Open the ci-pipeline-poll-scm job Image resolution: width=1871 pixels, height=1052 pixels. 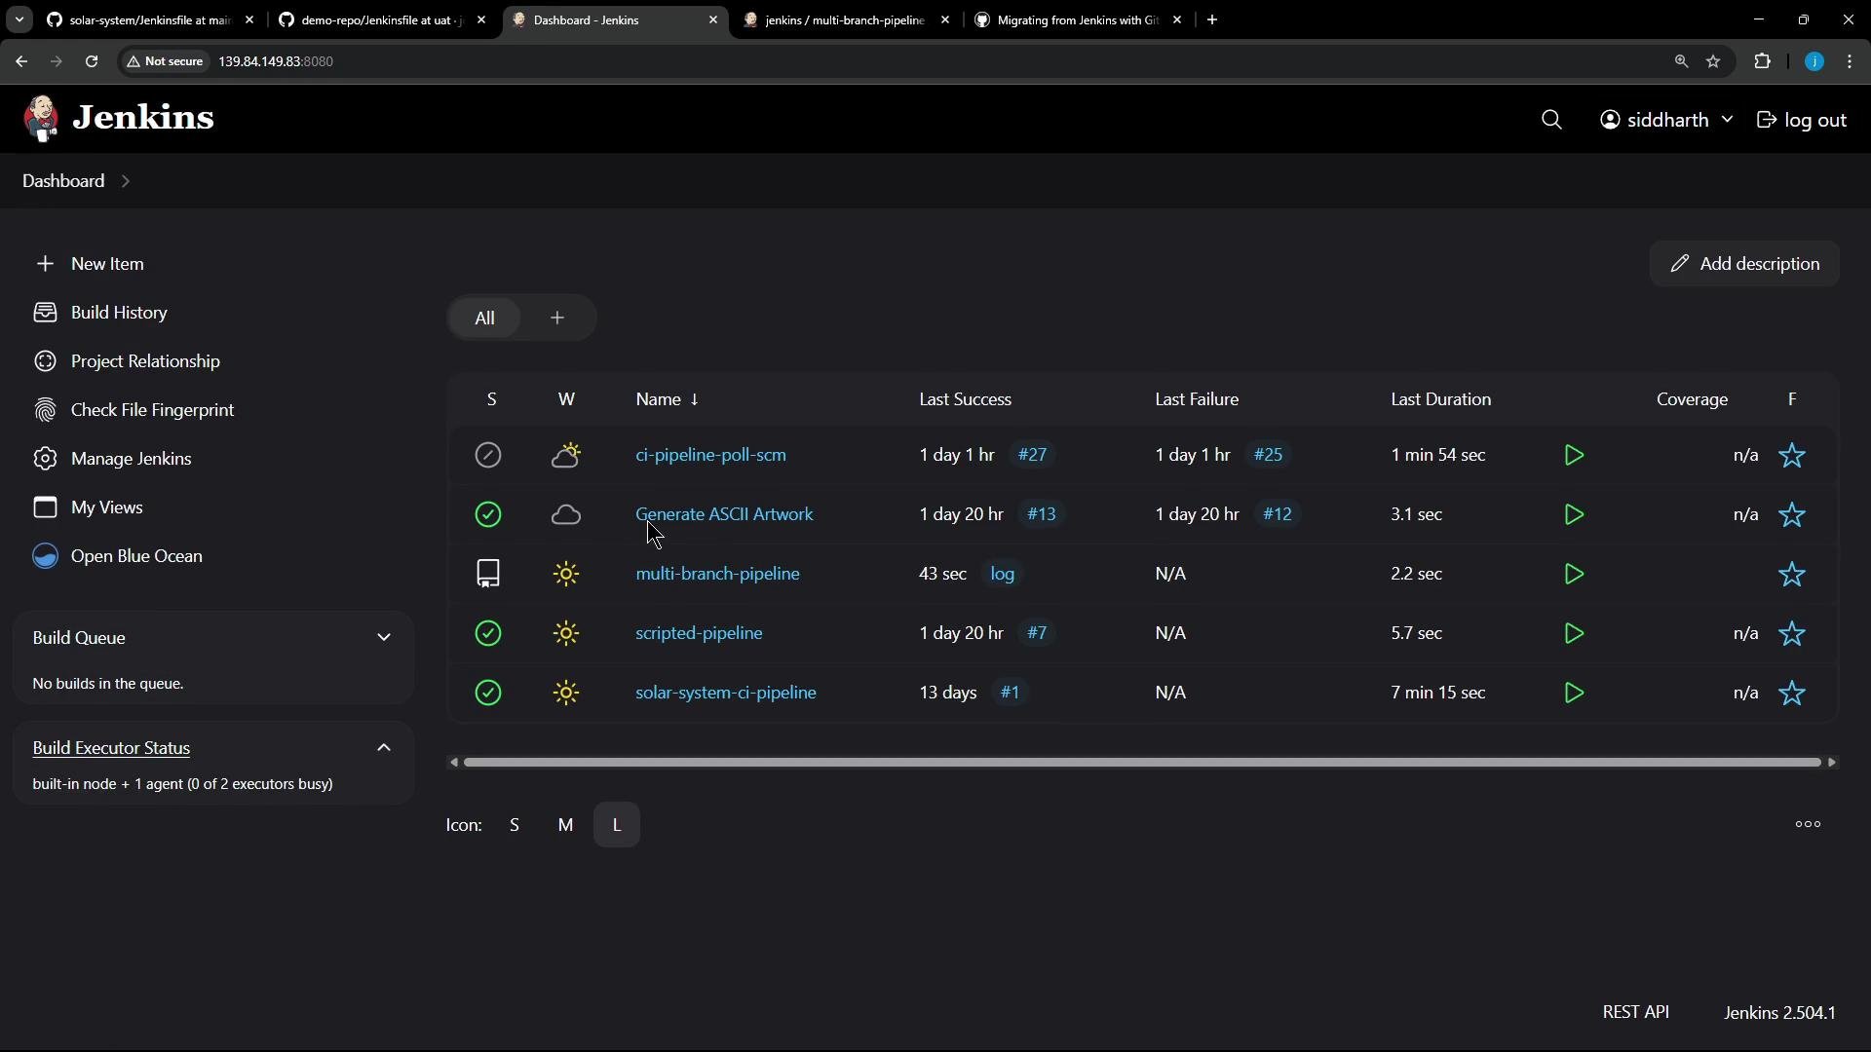click(710, 455)
